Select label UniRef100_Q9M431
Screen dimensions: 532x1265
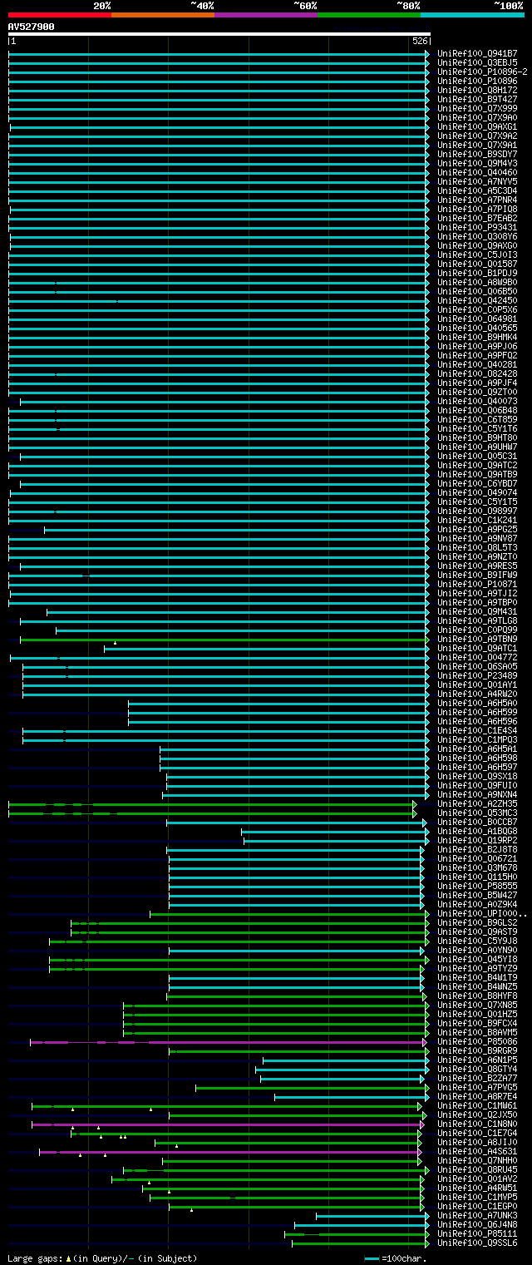tap(477, 612)
